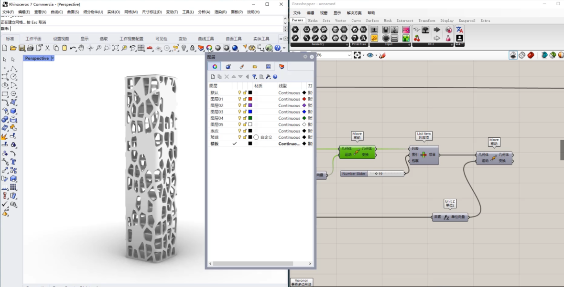This screenshot has height=287, width=564.
Task: Click the padlock Lock objects icon
Action: tap(193, 48)
